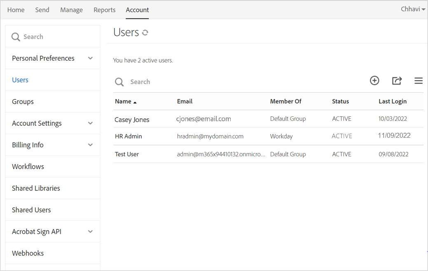Open the Manage tab
The image size is (428, 271).
point(71,9)
